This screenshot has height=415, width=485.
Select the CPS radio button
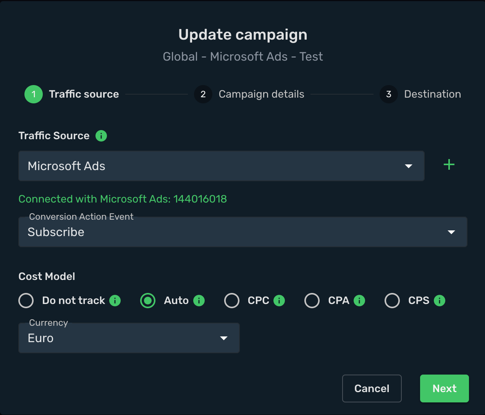pos(392,301)
